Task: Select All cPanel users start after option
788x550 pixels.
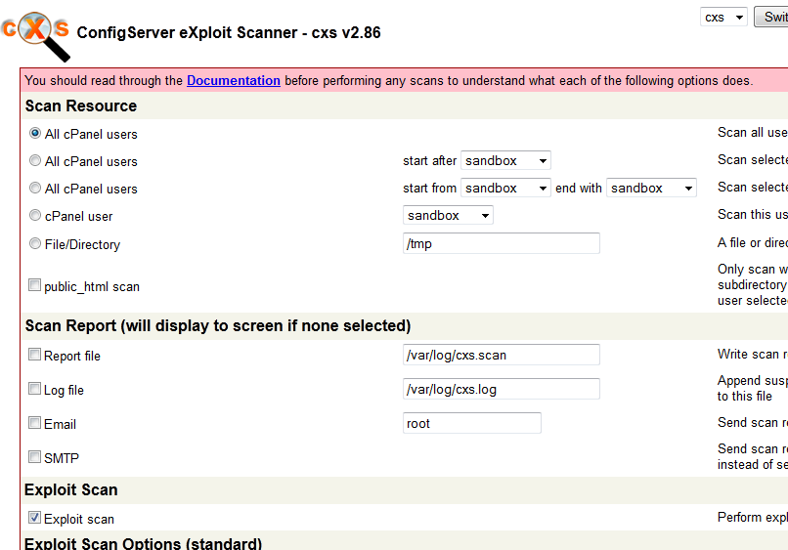Action: (34, 160)
